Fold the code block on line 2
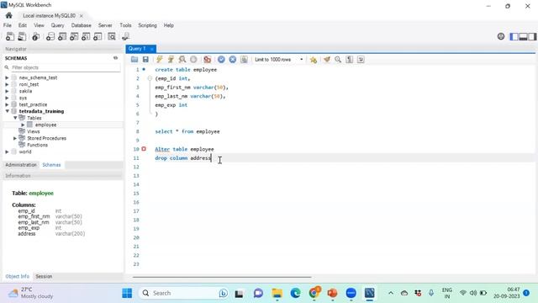This screenshot has width=538, height=303. (x=150, y=78)
